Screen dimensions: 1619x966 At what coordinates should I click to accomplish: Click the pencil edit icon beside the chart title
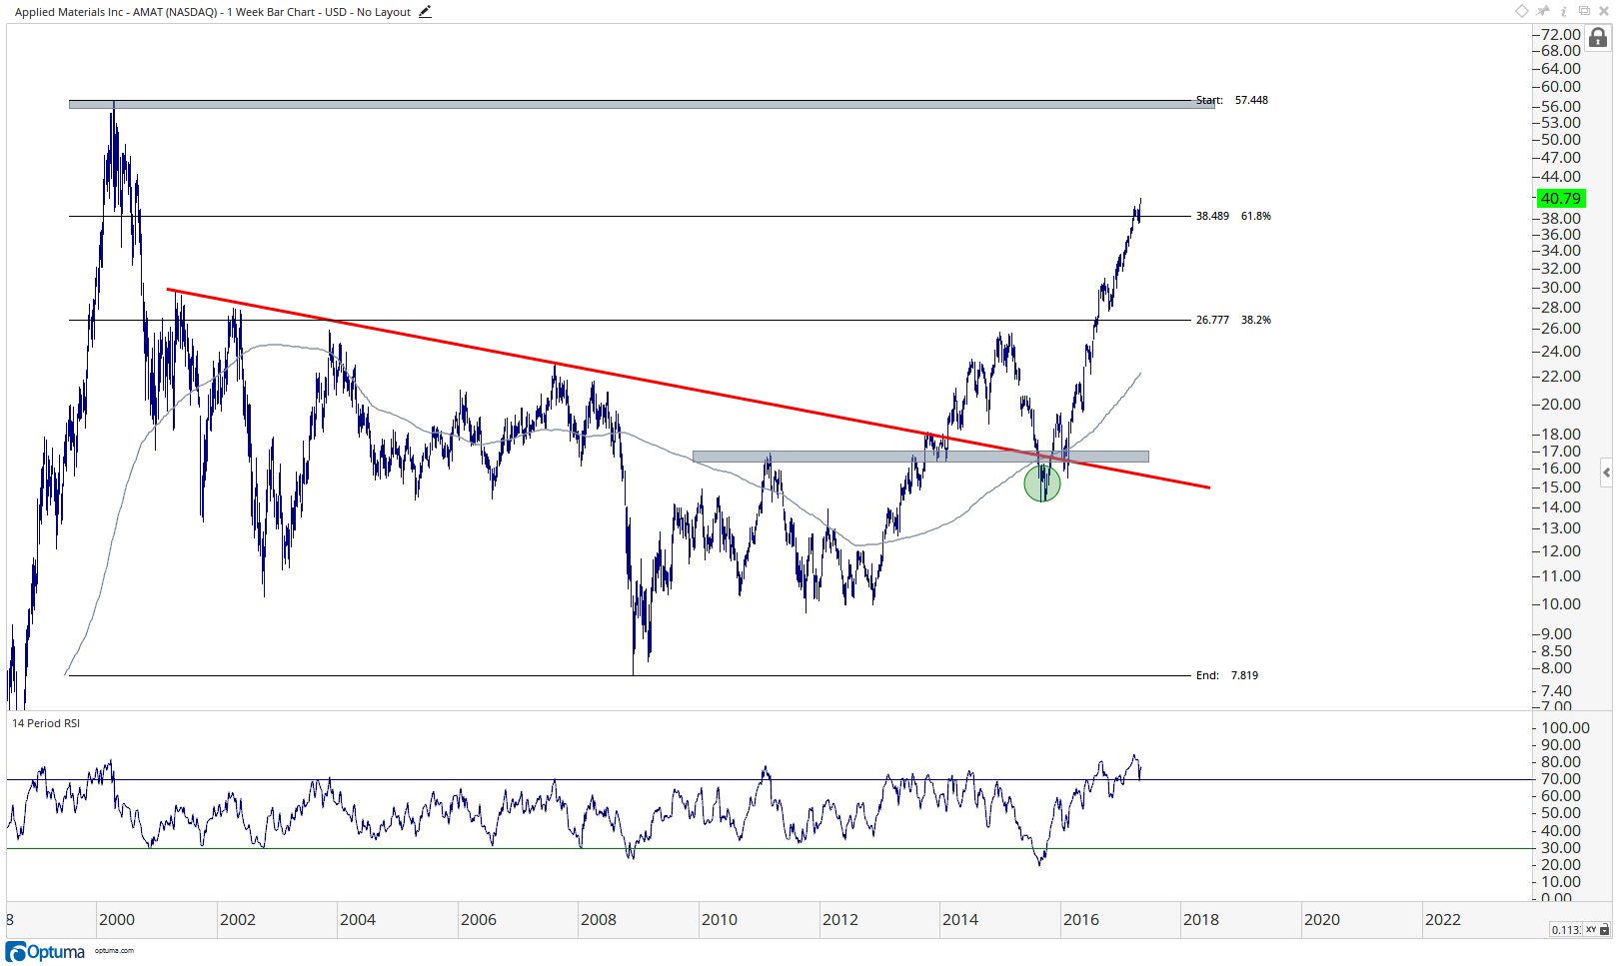(x=425, y=12)
